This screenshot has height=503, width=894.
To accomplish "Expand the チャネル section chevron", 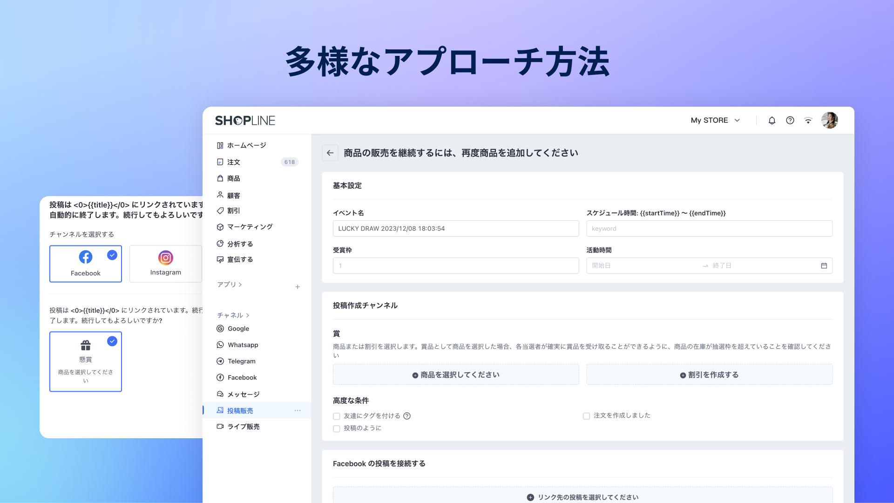I will point(248,315).
